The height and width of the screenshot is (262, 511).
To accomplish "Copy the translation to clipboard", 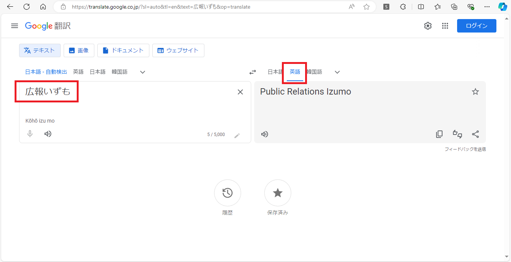I will click(439, 134).
